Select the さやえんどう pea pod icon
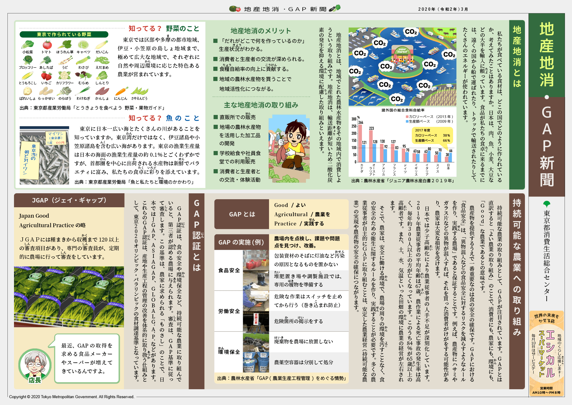The width and height of the screenshot is (572, 405). coord(139,91)
